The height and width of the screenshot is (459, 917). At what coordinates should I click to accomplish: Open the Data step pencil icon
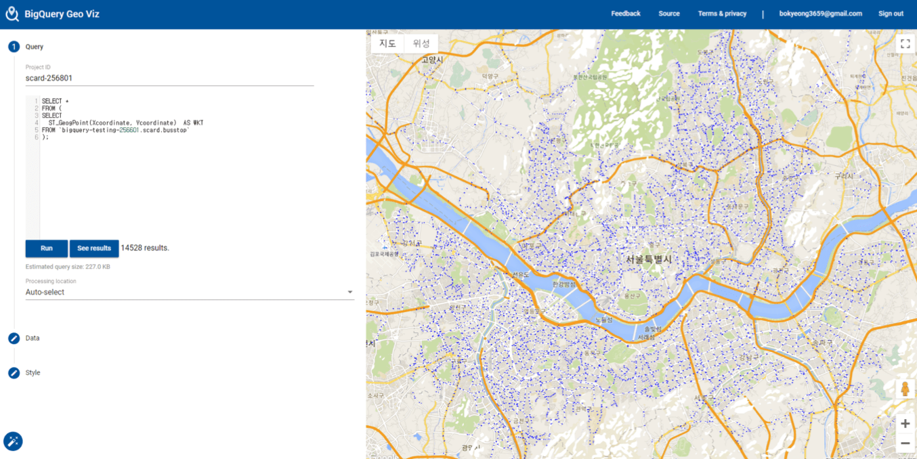(x=14, y=338)
